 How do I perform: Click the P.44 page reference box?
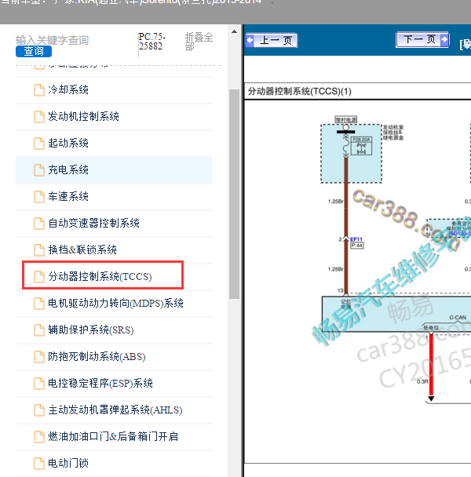(x=357, y=246)
